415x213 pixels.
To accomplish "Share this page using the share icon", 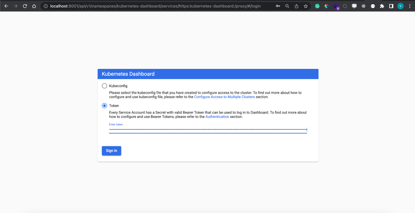I will pos(296,6).
